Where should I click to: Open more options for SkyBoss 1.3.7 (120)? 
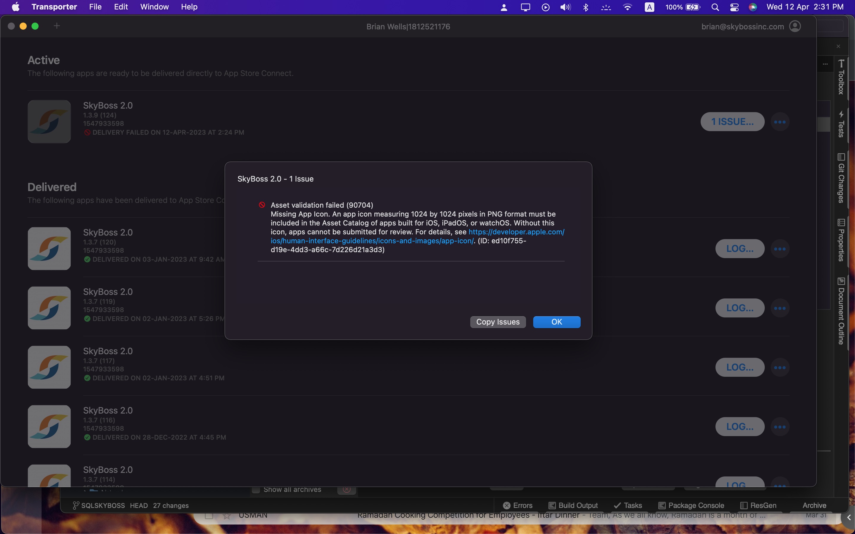click(780, 249)
